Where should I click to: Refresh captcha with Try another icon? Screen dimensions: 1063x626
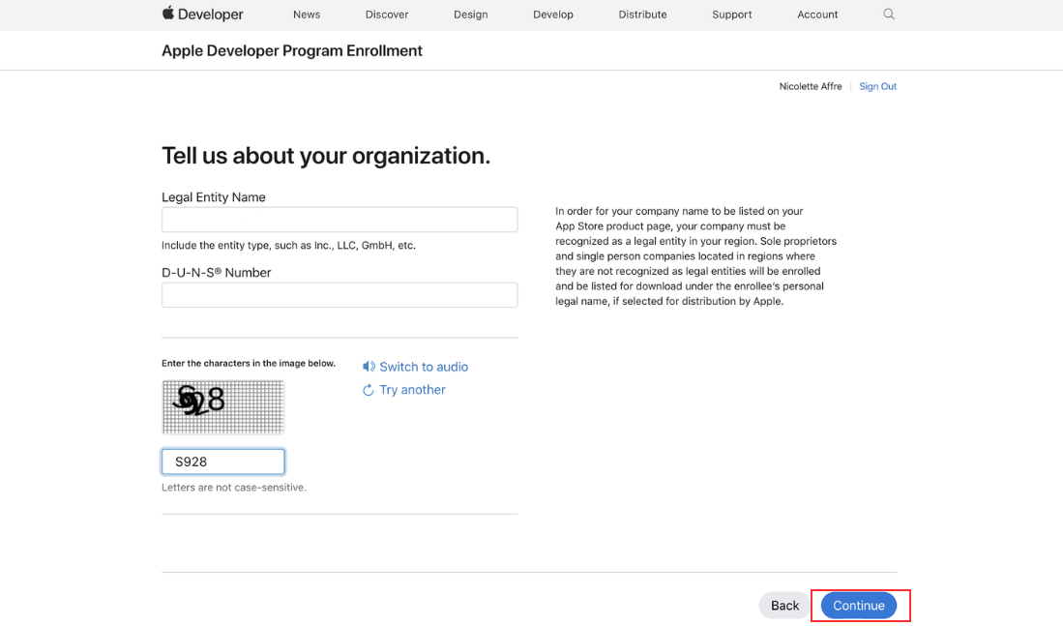[x=369, y=390]
